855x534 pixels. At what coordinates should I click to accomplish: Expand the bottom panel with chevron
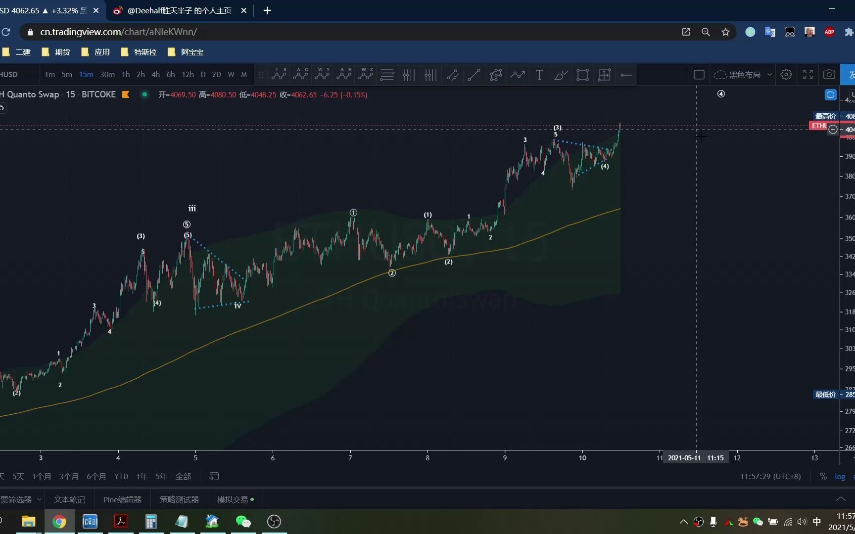[x=841, y=499]
